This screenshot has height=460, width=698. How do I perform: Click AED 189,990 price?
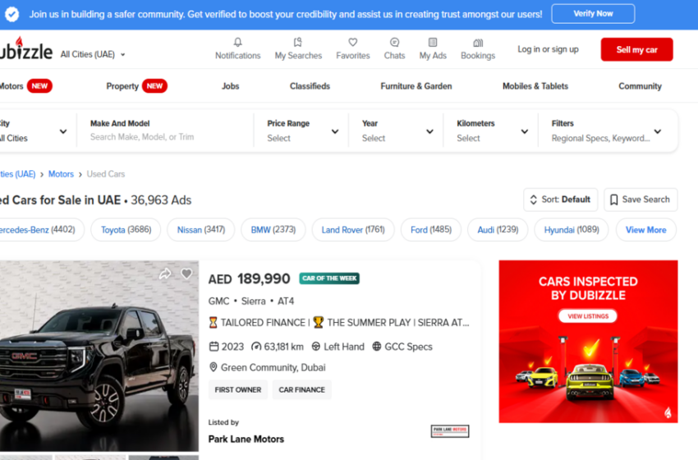250,278
